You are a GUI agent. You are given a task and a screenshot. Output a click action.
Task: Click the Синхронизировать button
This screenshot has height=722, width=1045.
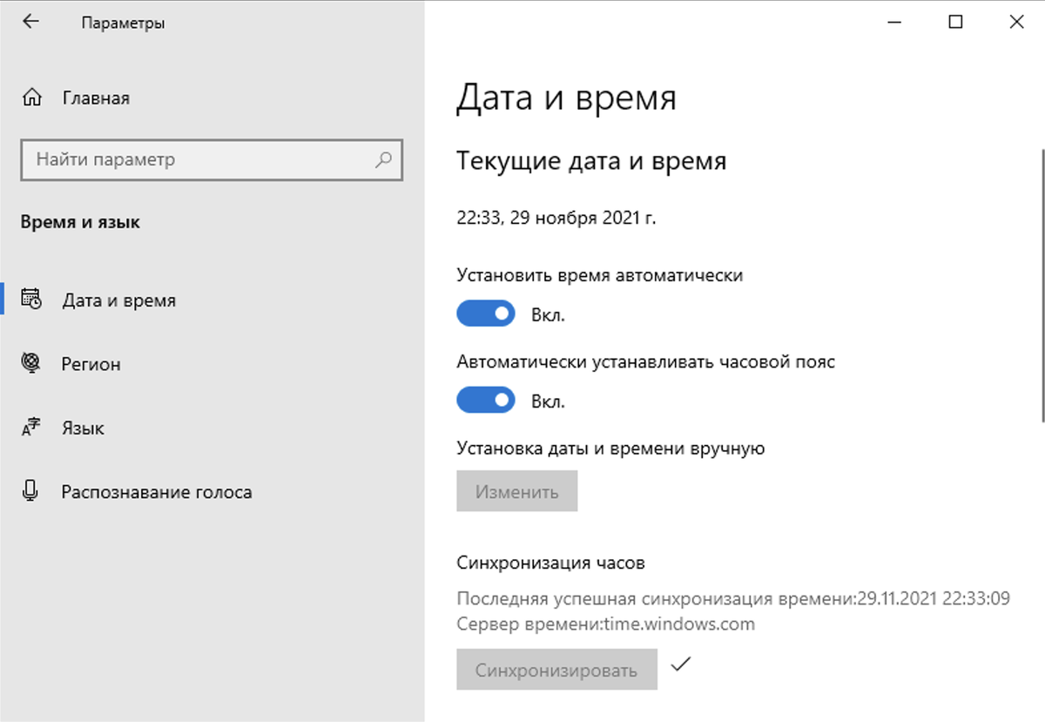pos(556,669)
